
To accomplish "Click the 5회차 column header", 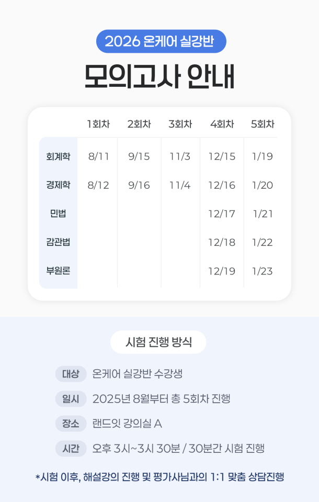I will (x=263, y=124).
